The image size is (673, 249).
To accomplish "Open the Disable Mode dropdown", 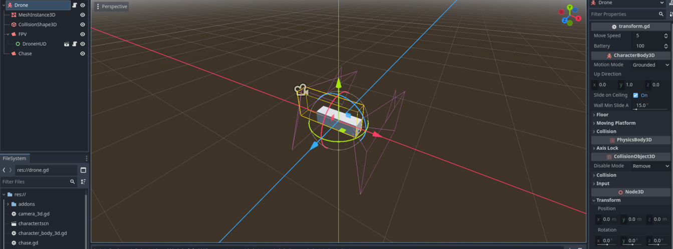I will pos(650,166).
